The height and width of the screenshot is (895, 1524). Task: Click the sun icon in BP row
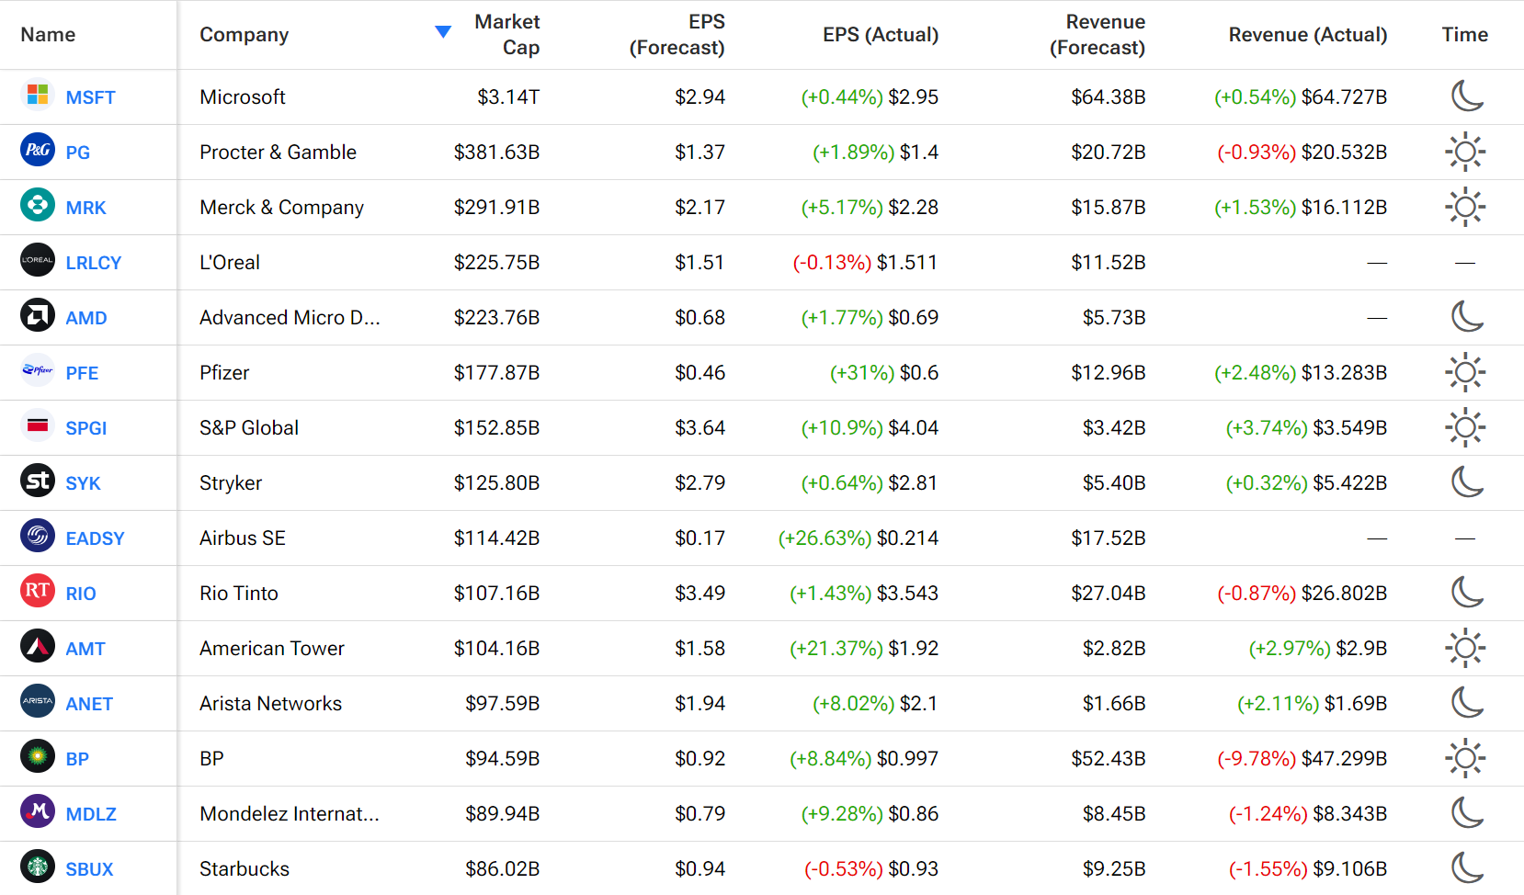tap(1465, 758)
